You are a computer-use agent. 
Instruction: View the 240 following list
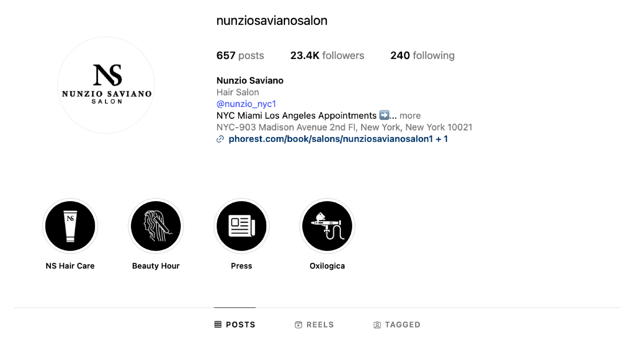[423, 55]
